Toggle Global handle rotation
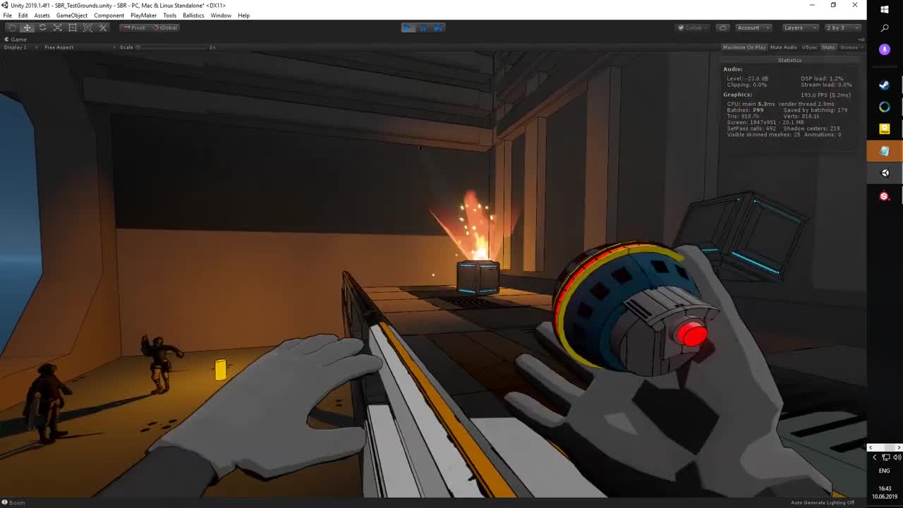This screenshot has width=903, height=508. [x=165, y=28]
